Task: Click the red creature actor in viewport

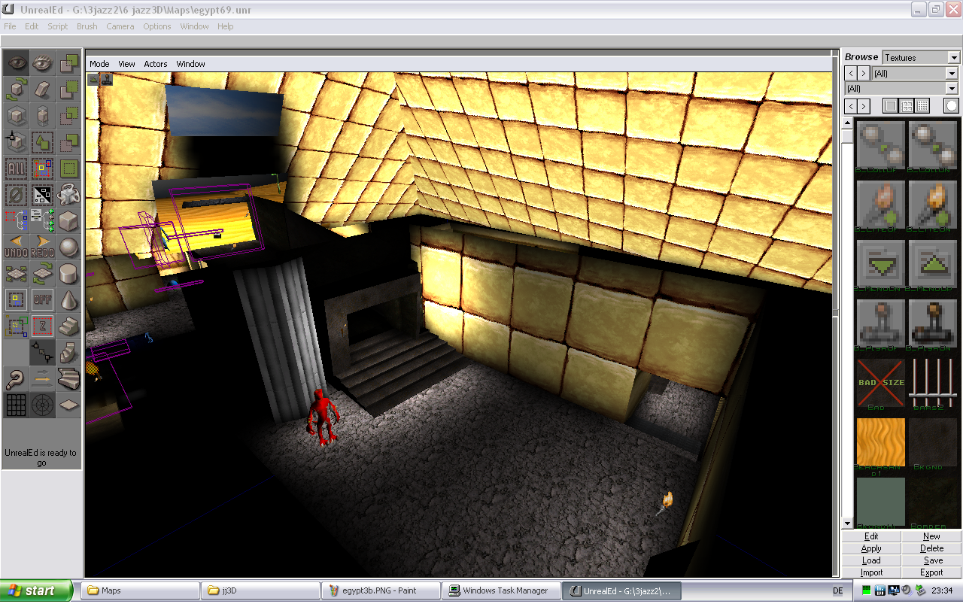Action: coord(324,417)
